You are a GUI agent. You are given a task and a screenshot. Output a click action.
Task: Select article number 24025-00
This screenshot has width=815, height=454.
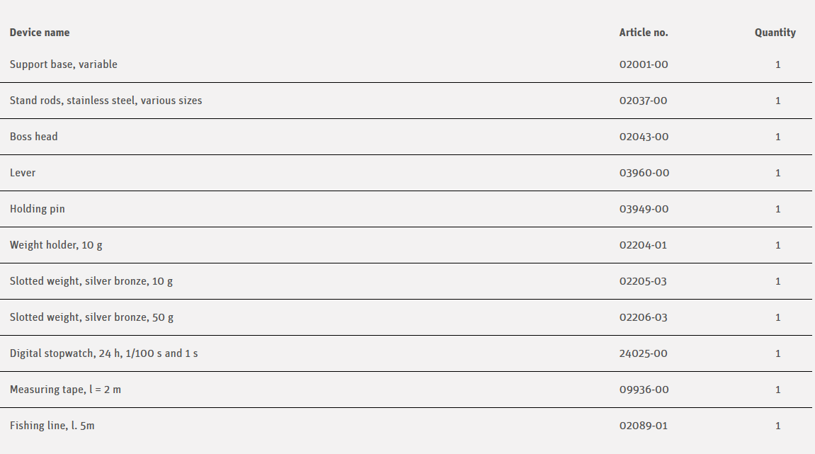point(643,353)
